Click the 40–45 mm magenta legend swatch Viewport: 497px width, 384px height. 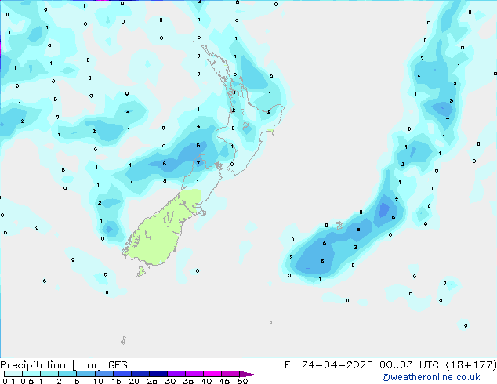click(212, 374)
